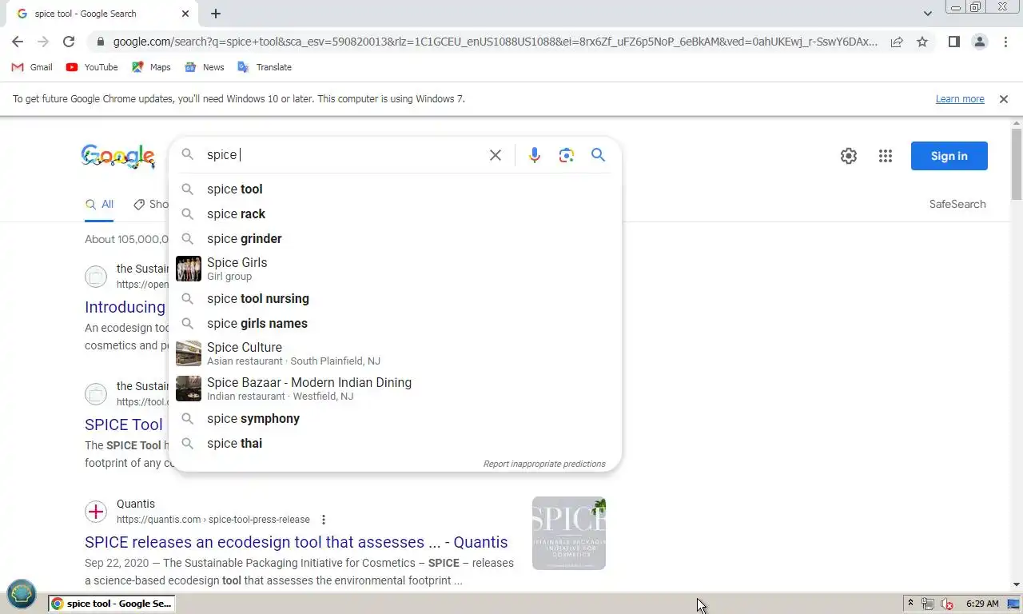
Task: Click the taskbar clock 6:29 AM
Action: click(x=982, y=604)
